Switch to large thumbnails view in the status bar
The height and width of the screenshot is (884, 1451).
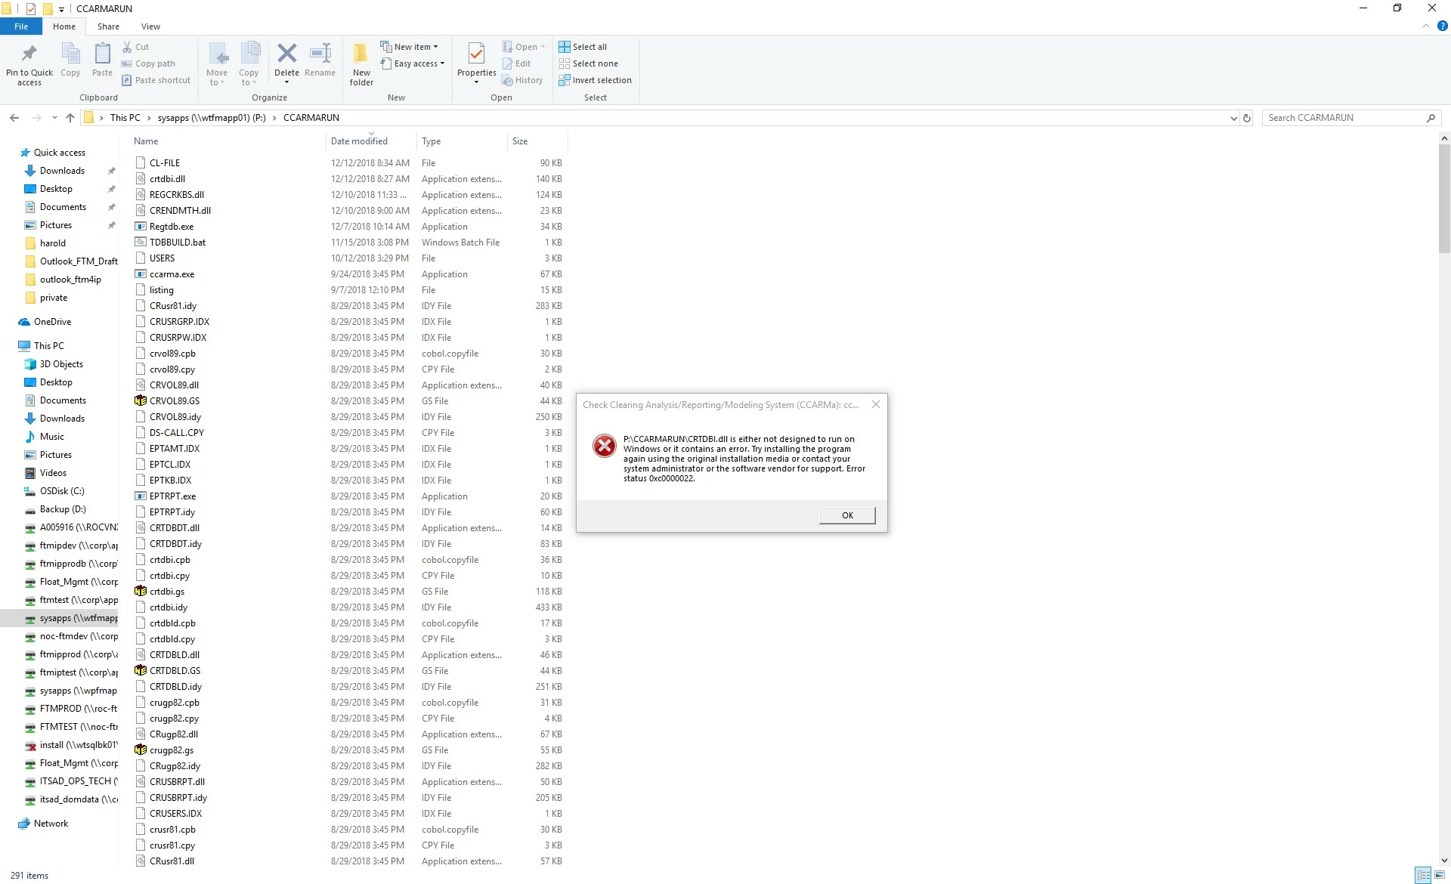coord(1440,875)
